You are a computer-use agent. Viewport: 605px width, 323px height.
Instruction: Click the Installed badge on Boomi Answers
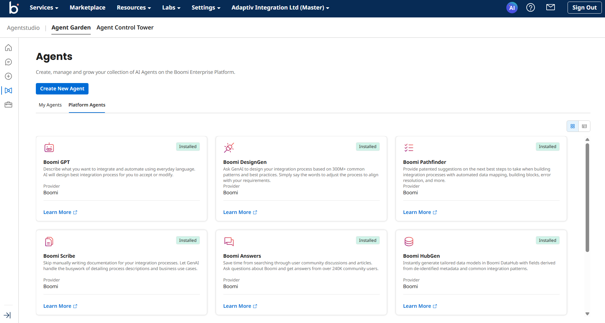pos(368,240)
